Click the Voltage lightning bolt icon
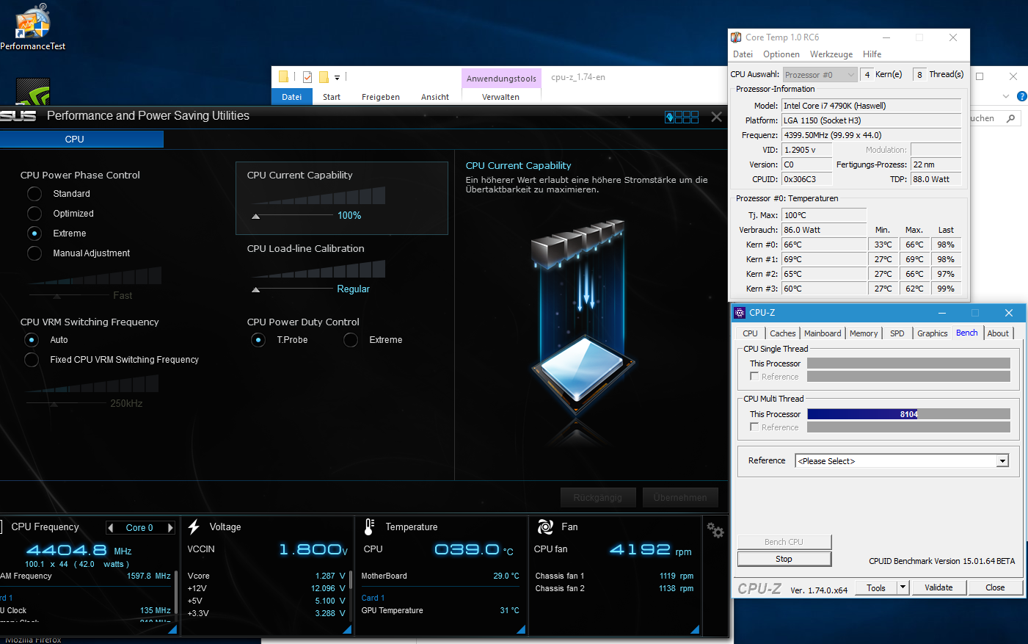 [x=194, y=527]
